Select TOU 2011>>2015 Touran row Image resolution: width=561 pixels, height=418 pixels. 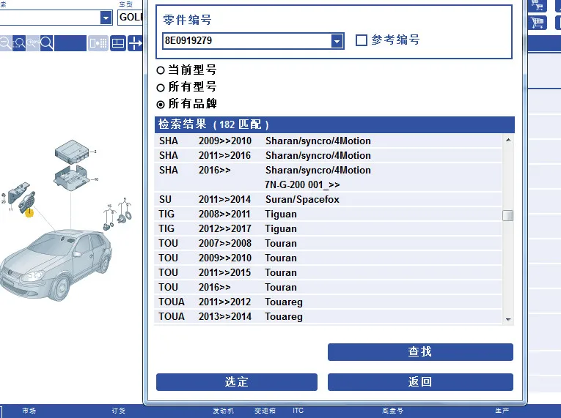pyautogui.click(x=328, y=272)
